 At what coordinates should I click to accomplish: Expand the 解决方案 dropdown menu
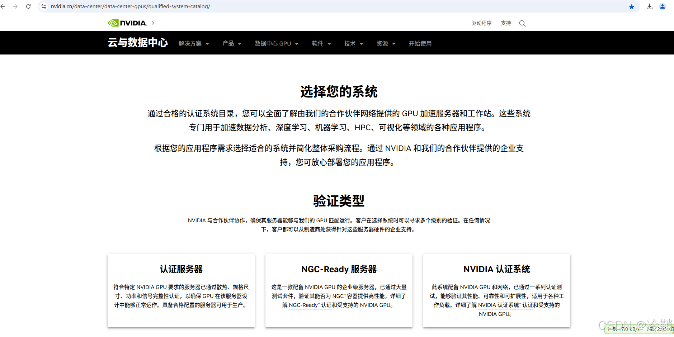(194, 43)
